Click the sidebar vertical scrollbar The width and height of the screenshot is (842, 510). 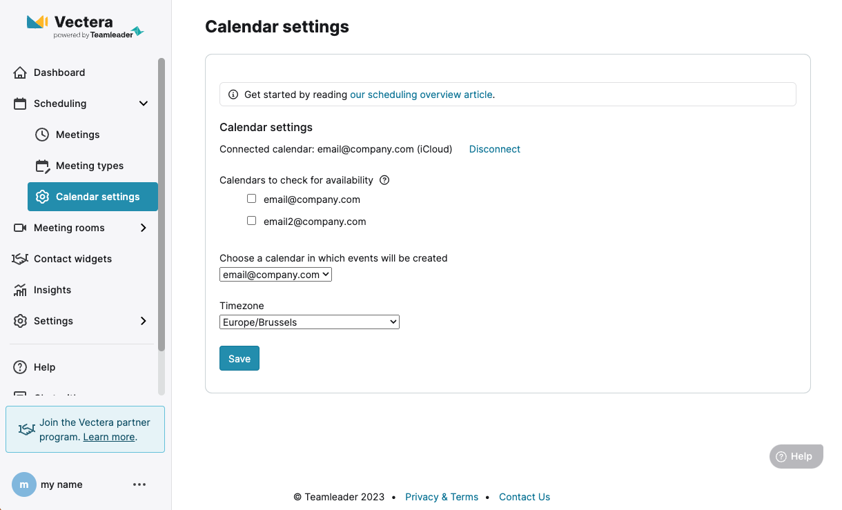point(161,204)
